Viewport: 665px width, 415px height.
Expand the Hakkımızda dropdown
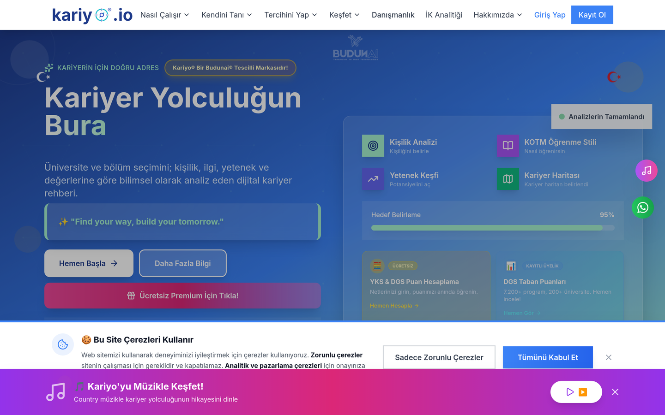498,15
